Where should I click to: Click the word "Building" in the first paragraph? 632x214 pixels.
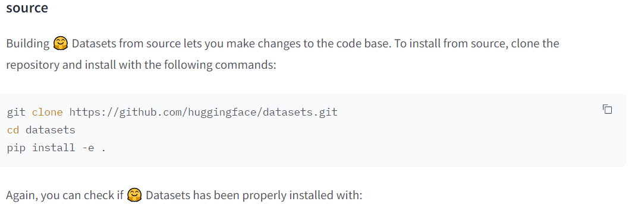pyautogui.click(x=28, y=43)
